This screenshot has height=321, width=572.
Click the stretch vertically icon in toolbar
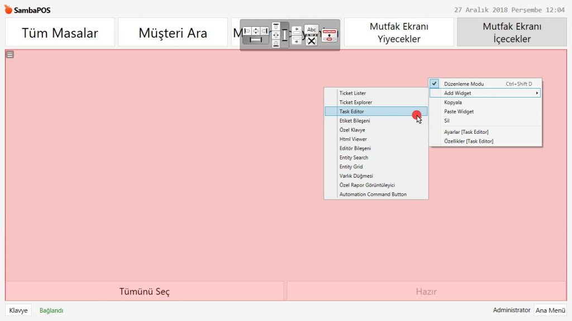pyautogui.click(x=284, y=35)
